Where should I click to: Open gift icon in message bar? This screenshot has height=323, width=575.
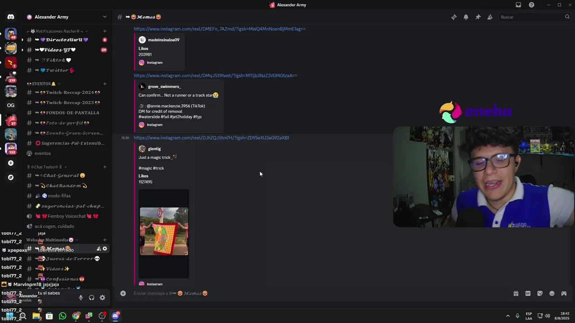(516, 293)
